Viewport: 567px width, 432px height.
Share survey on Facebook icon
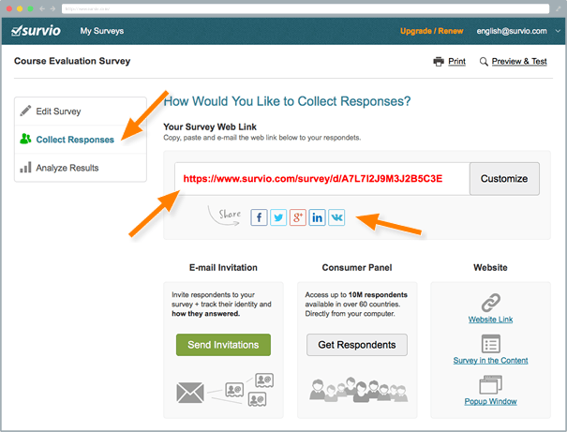point(260,217)
